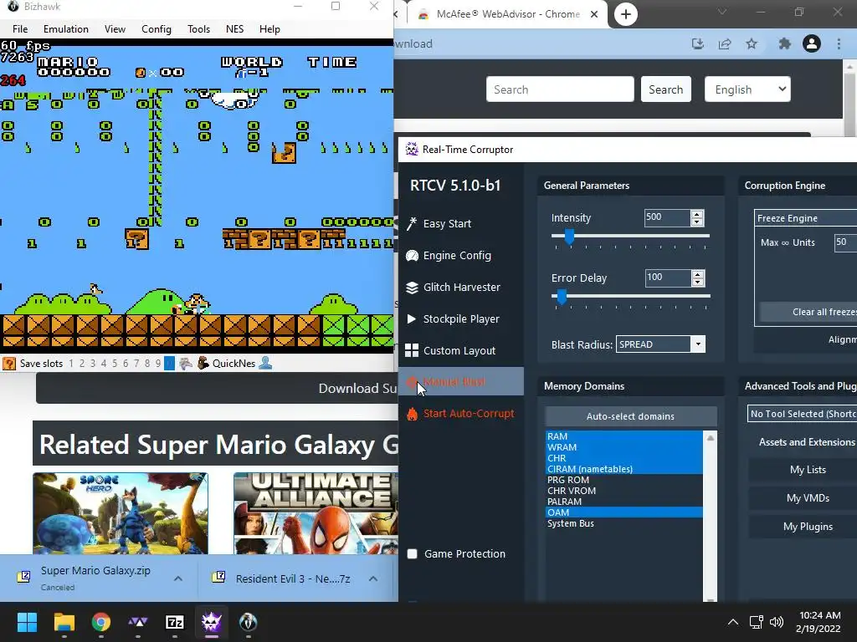This screenshot has height=642, width=857.
Task: Open File Explorer from taskbar
Action: pyautogui.click(x=64, y=622)
